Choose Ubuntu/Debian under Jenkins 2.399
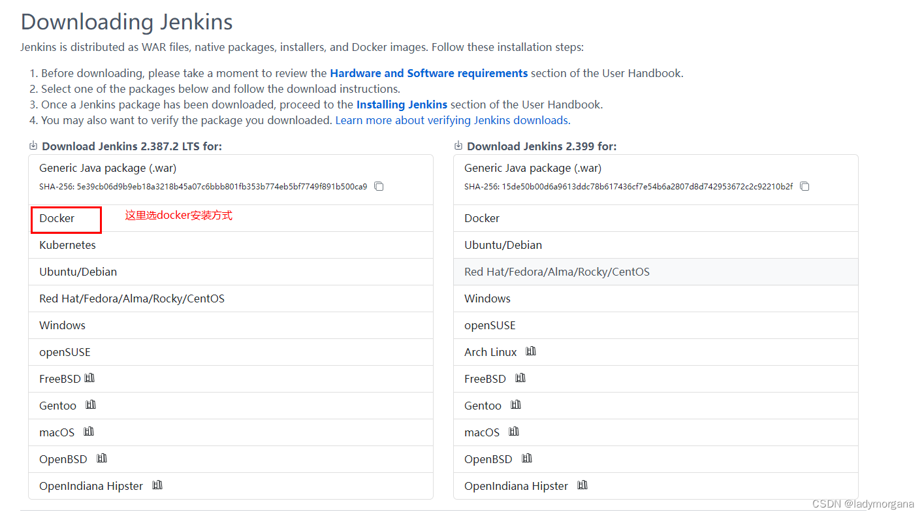The height and width of the screenshot is (516, 924). tap(503, 245)
